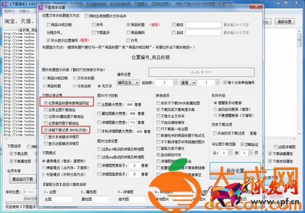Image resolution: width=305 pixels, height=213 pixels.
Task: Select 不要提醒更新 (不推荐) option
Action: [215, 116]
